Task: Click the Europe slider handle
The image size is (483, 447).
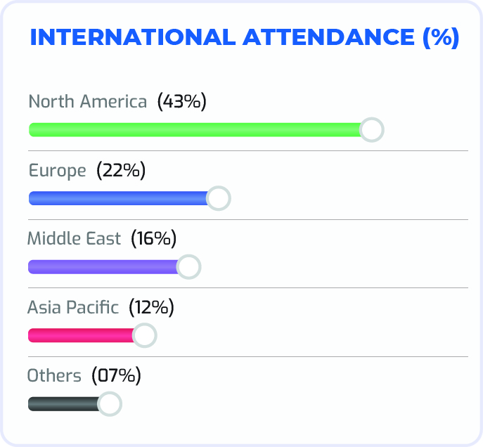Action: pos(219,198)
